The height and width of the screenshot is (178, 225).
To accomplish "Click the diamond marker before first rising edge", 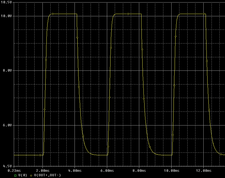I will point(40,155).
